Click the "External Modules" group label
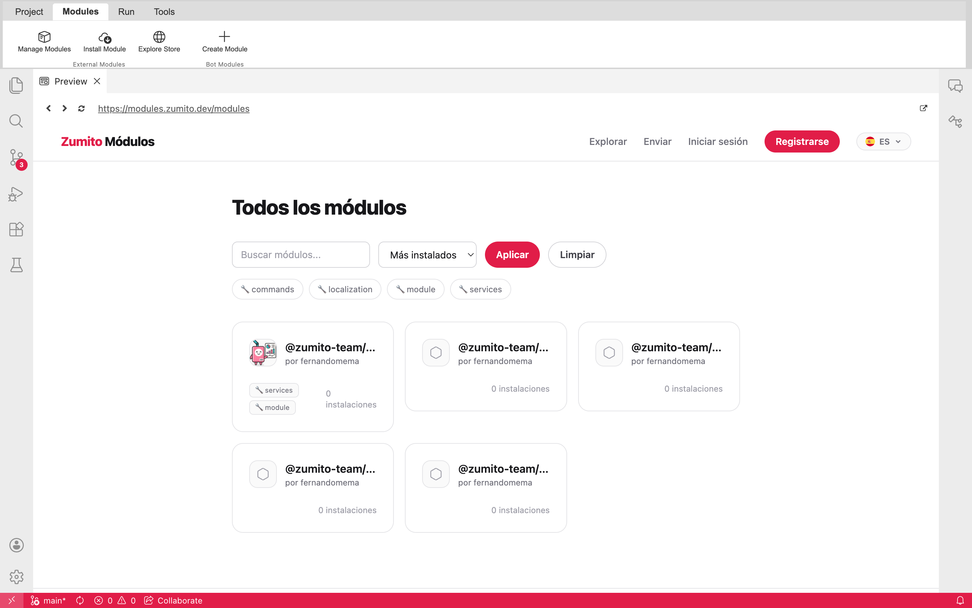972x608 pixels. (99, 64)
